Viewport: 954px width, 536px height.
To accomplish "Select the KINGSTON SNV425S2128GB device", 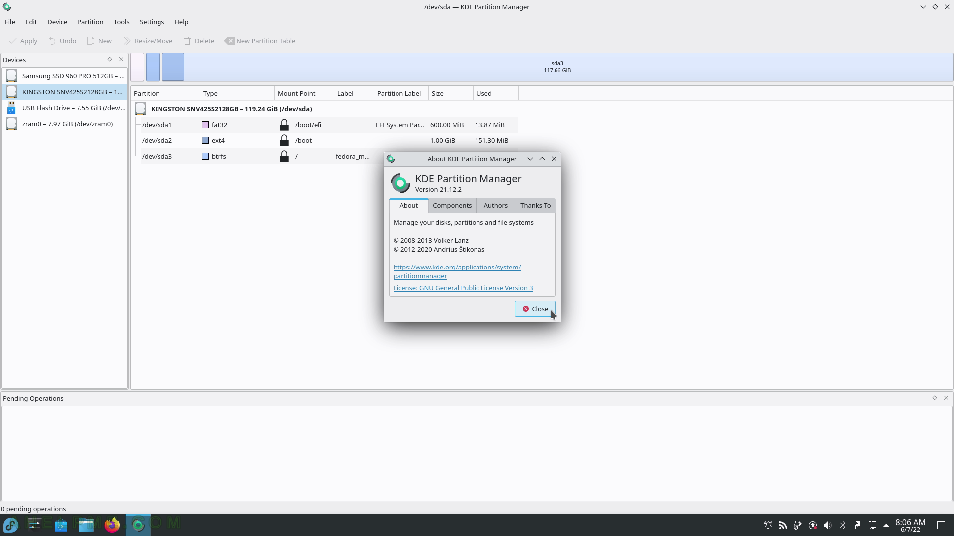I will pos(65,92).
